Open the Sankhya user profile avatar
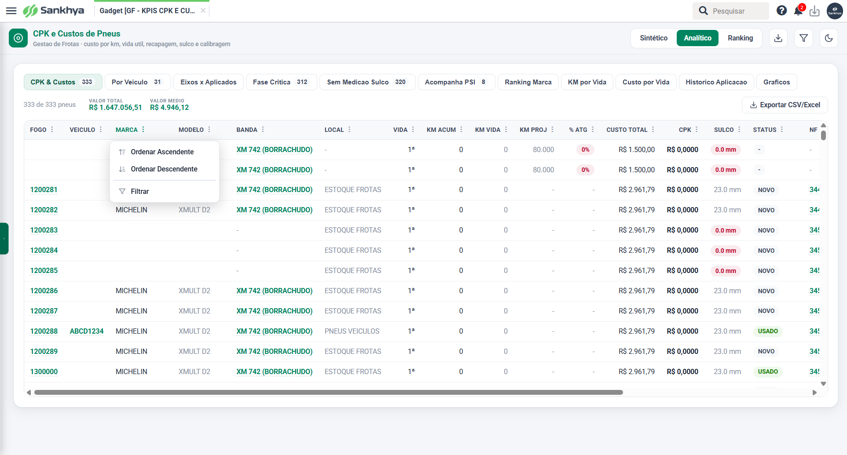 835,11
